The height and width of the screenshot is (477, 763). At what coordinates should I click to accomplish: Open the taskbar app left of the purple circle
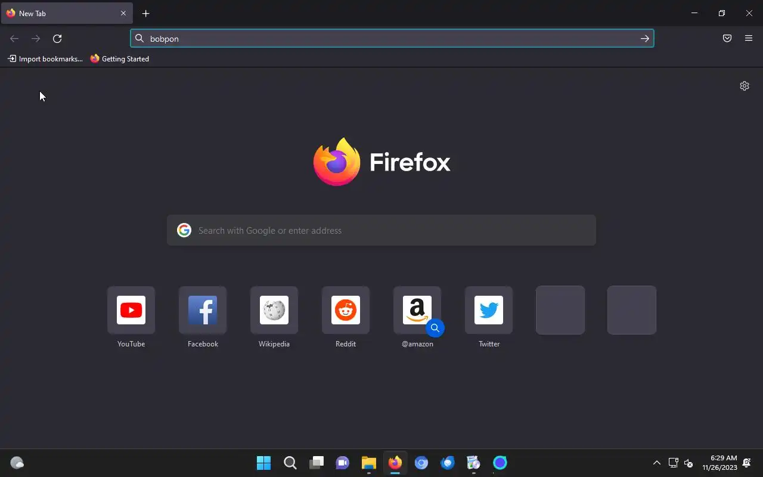(474, 463)
